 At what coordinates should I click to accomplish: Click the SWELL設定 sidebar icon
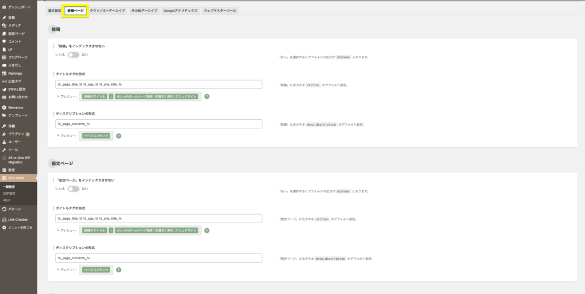point(4,89)
